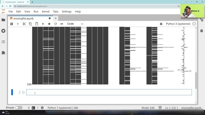Open the Table of Contents sidebar
Viewport: 205px width, 115px height.
4,42
